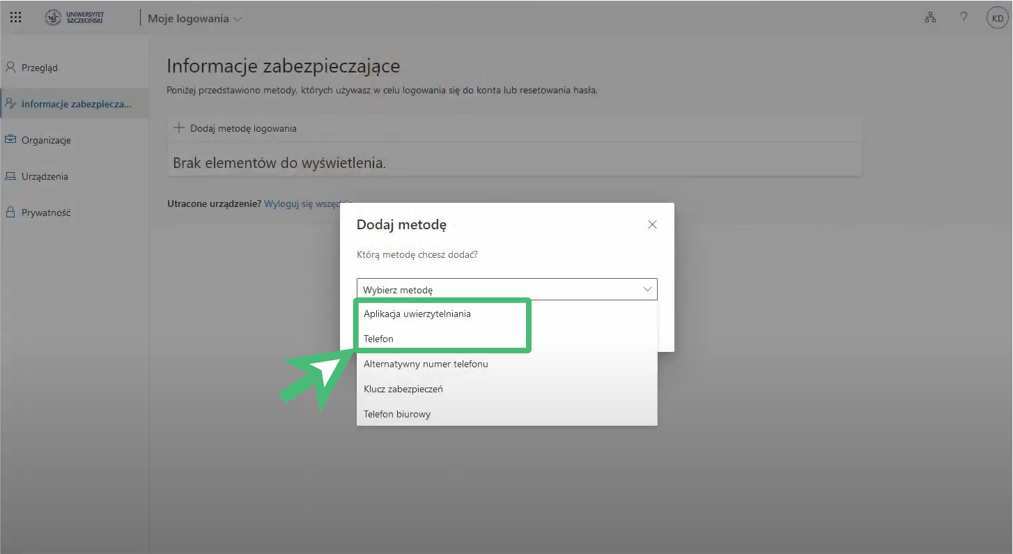
Task: Choose Aplikacja uwierzytelniania from the list
Action: [x=417, y=314]
